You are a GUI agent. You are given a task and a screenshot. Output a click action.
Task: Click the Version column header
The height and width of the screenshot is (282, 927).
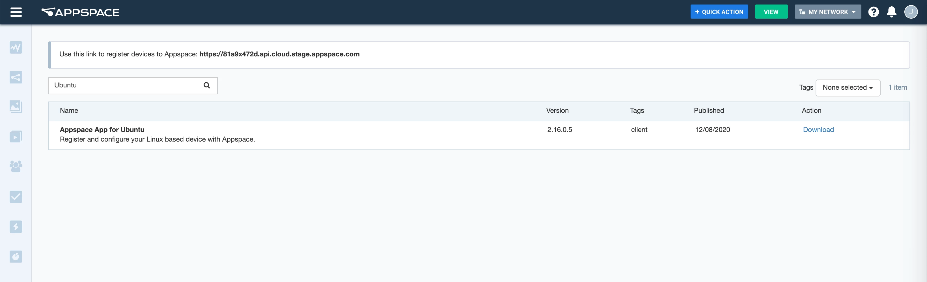click(557, 111)
